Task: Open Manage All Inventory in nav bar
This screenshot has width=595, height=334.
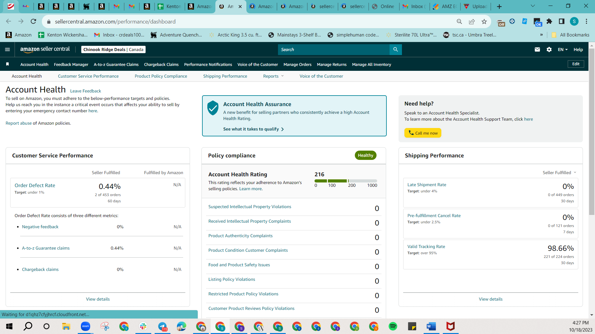Action: click(x=372, y=64)
